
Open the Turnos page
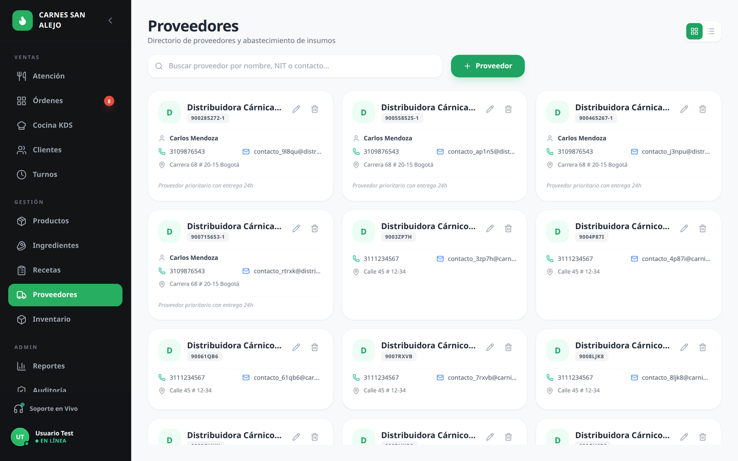click(x=65, y=174)
